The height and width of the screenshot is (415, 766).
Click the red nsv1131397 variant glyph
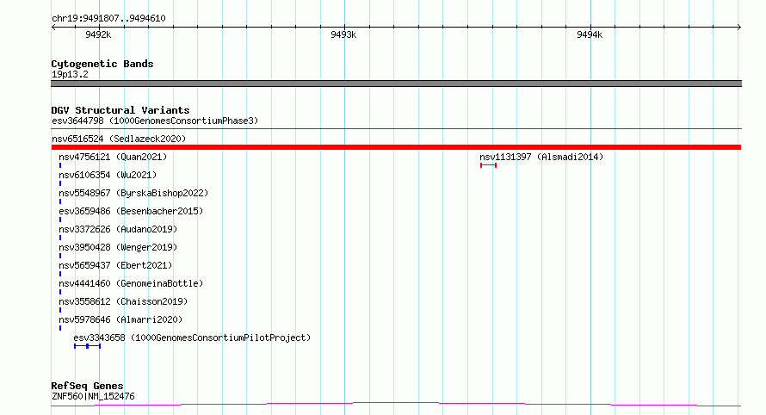point(489,165)
